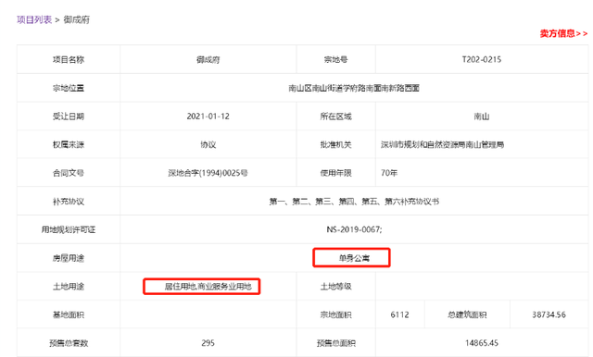The width and height of the screenshot is (593, 357).
Task: Click the district value 南山
Action: click(x=482, y=117)
